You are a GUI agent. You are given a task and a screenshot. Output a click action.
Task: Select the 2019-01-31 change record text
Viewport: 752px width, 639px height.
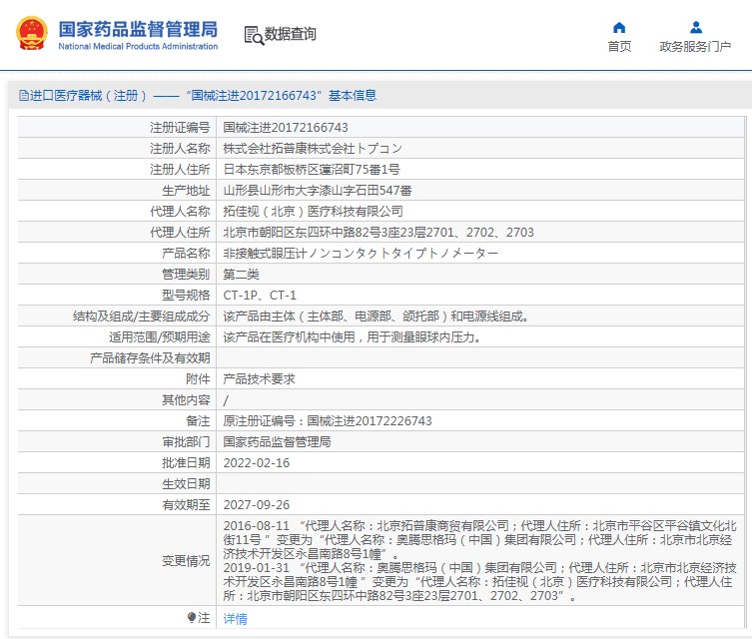click(x=479, y=582)
